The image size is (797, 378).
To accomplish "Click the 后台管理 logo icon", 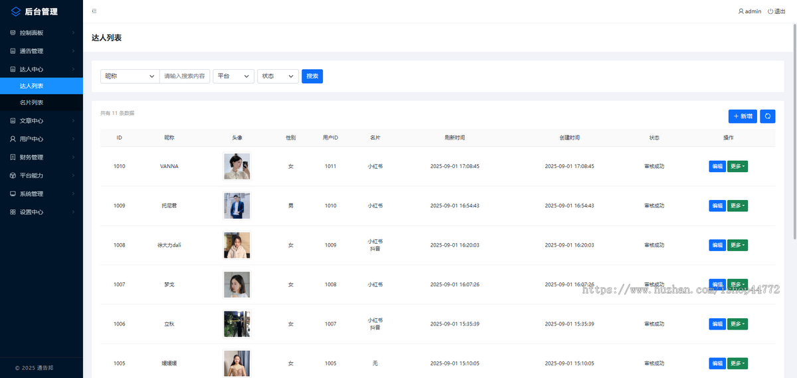I will point(16,11).
